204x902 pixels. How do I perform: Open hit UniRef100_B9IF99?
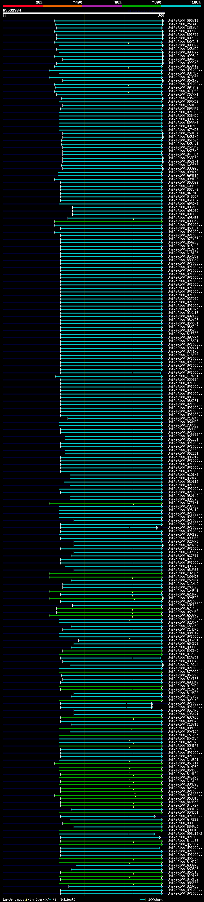pyautogui.click(x=183, y=35)
